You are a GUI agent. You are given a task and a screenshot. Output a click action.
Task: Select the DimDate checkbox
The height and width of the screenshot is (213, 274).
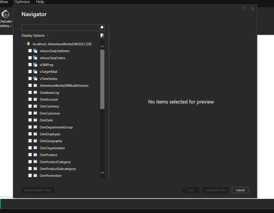(x=30, y=120)
